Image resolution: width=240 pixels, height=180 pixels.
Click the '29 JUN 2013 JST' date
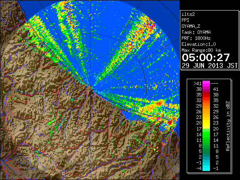pyautogui.click(x=210, y=66)
